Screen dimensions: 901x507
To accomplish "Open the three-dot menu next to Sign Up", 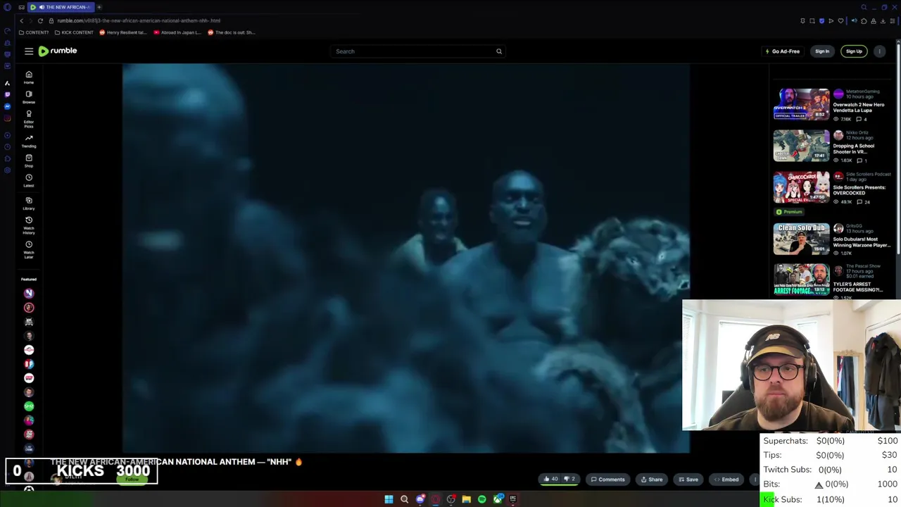I will click(x=880, y=51).
